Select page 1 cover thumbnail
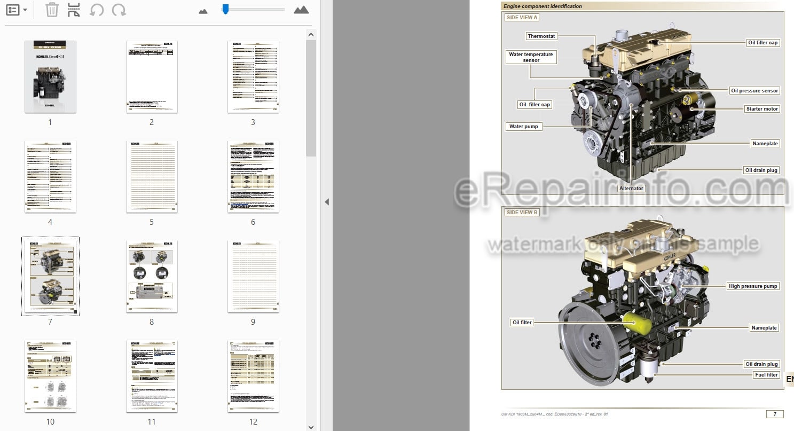Screen dimensions: 794x431 (x=50, y=76)
